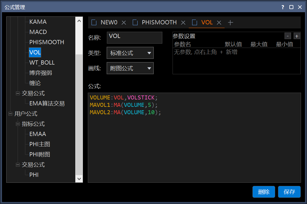Screen dimensions: 307x204
Task: Open PHI trading formula
Action: [34, 175]
